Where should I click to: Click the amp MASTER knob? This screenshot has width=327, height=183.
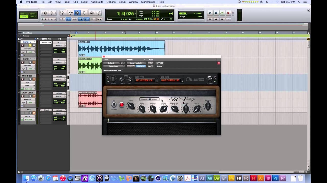[x=208, y=106]
